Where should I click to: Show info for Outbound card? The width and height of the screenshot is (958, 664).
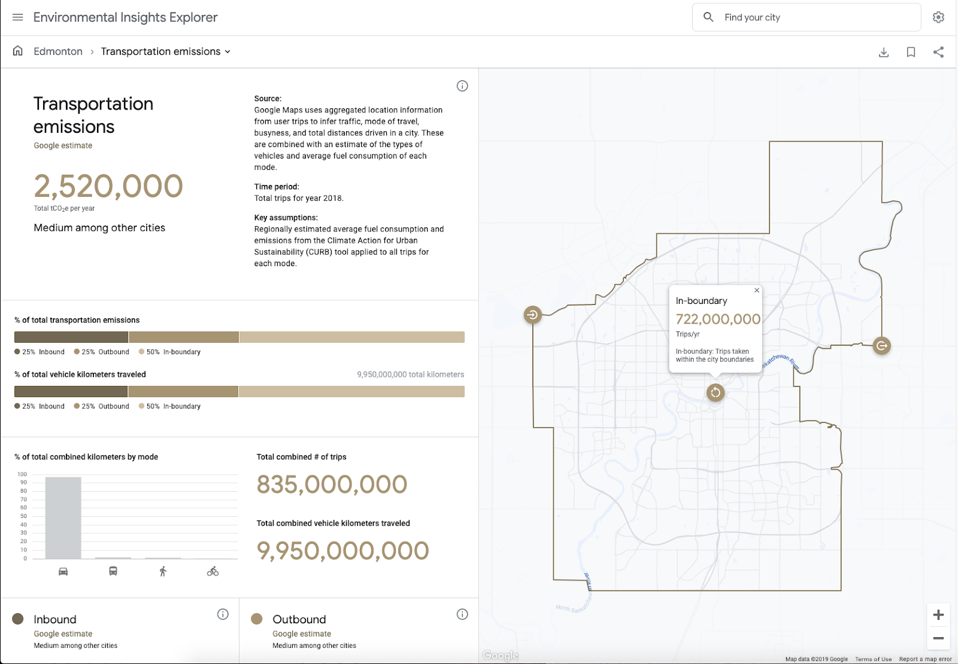click(x=462, y=614)
